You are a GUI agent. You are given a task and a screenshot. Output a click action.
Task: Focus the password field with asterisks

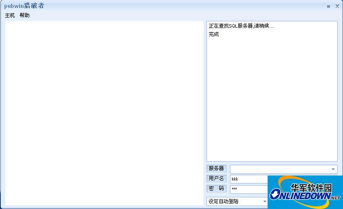(249, 189)
